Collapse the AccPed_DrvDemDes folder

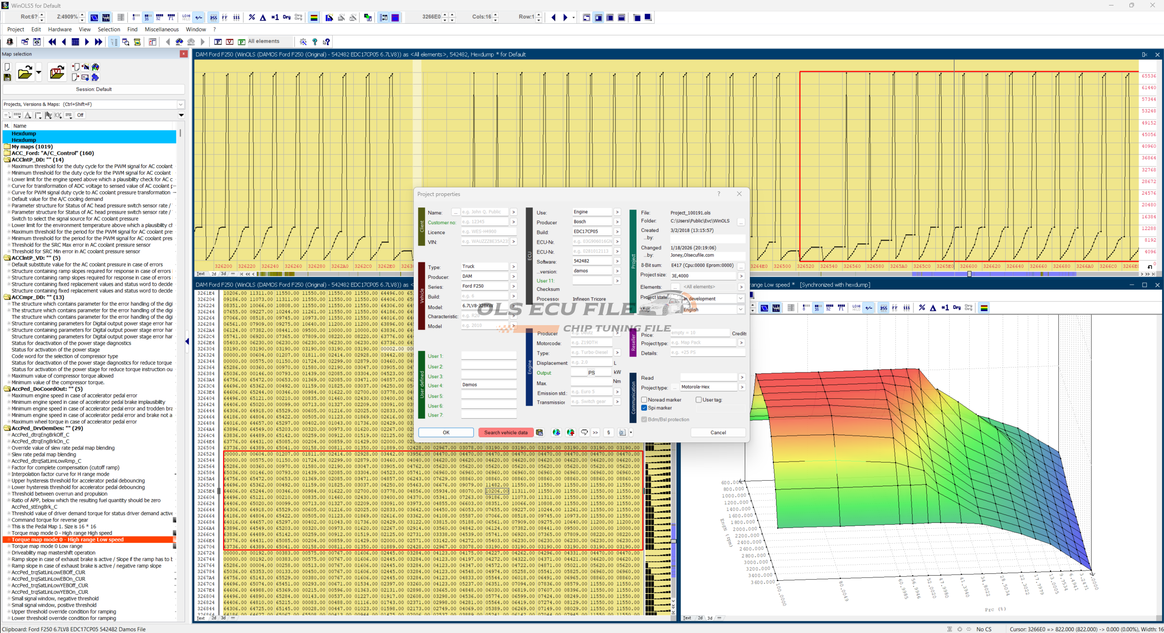tap(7, 428)
